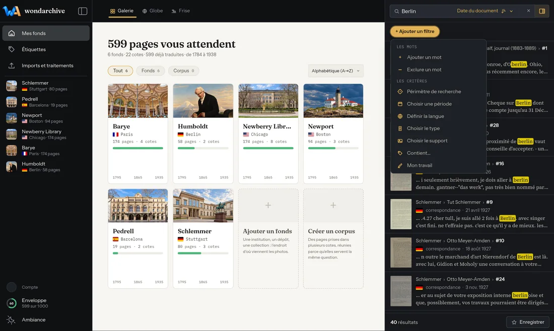This screenshot has height=331, width=554.
Task: Select the Périmètre de recherche criterion
Action: click(x=439, y=92)
